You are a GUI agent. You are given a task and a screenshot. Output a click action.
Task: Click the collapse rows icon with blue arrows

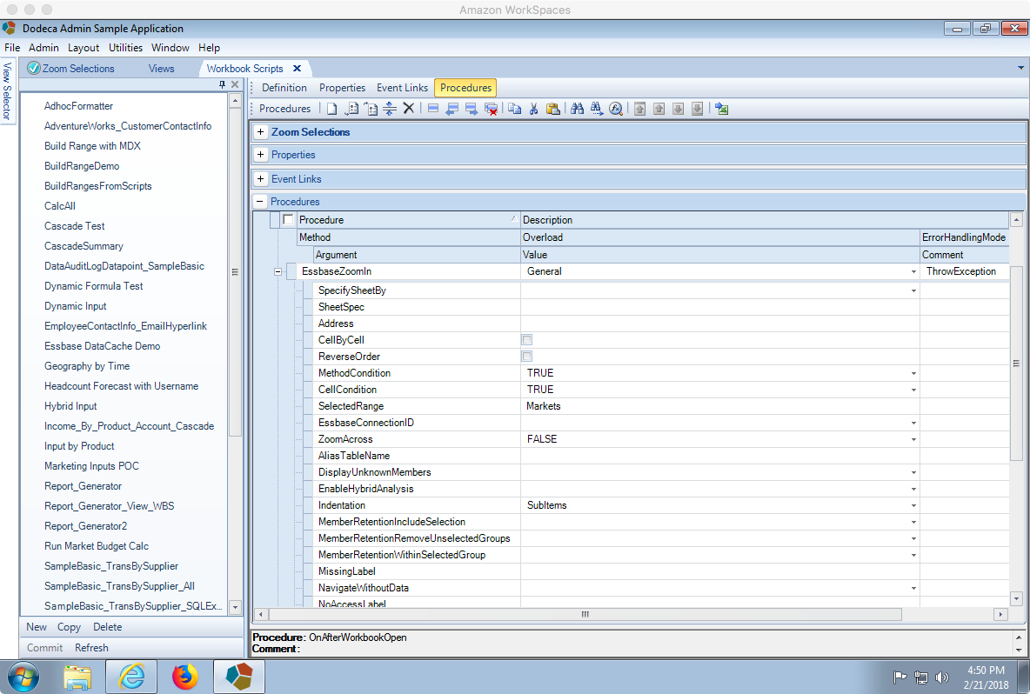390,109
